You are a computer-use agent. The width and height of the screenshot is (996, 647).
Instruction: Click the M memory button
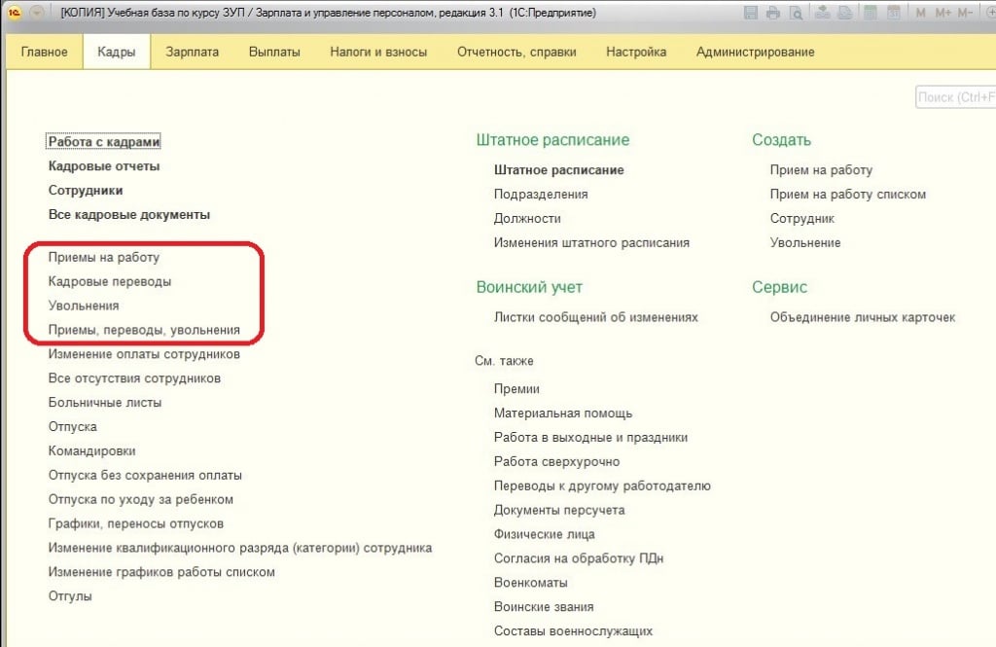pos(920,13)
